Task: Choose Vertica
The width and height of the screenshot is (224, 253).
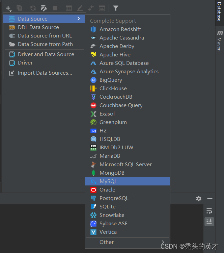Action: click(x=127, y=232)
